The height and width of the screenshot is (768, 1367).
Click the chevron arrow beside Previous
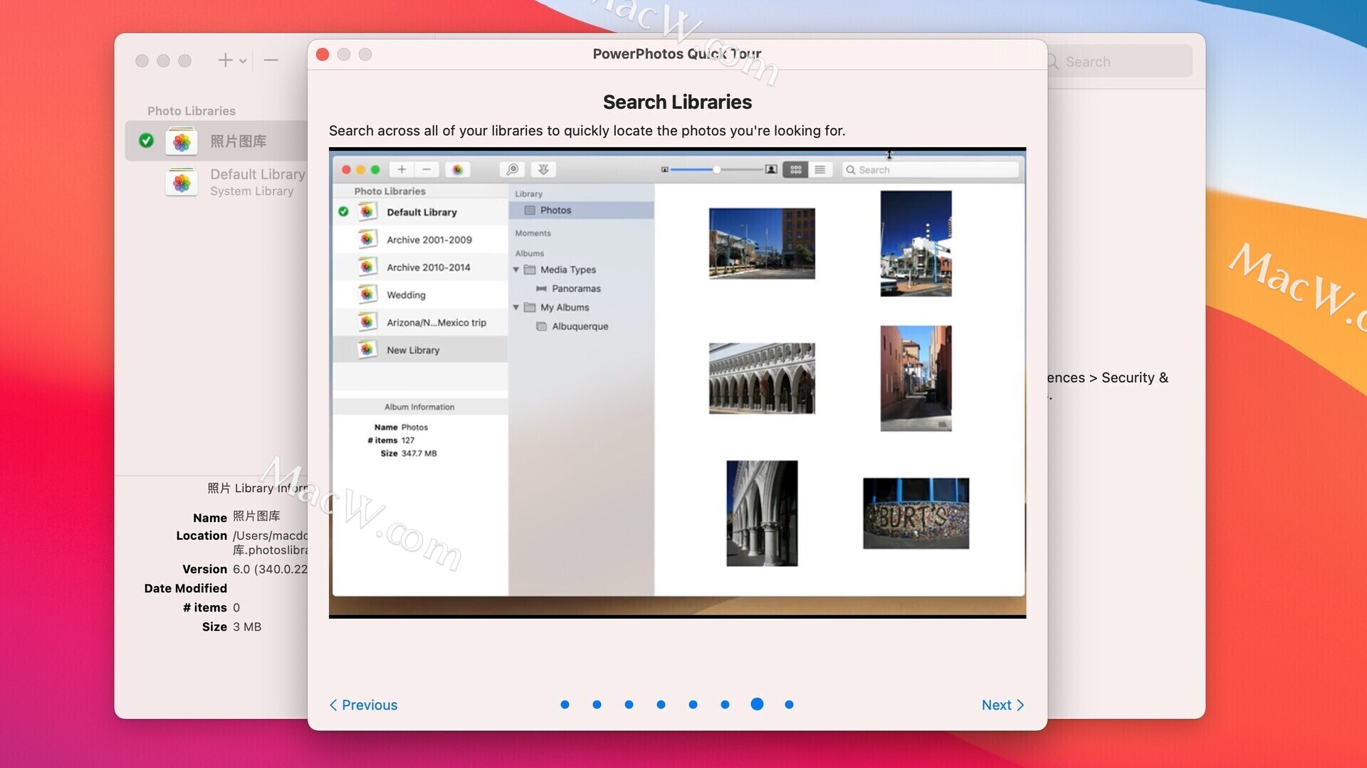[x=333, y=705]
